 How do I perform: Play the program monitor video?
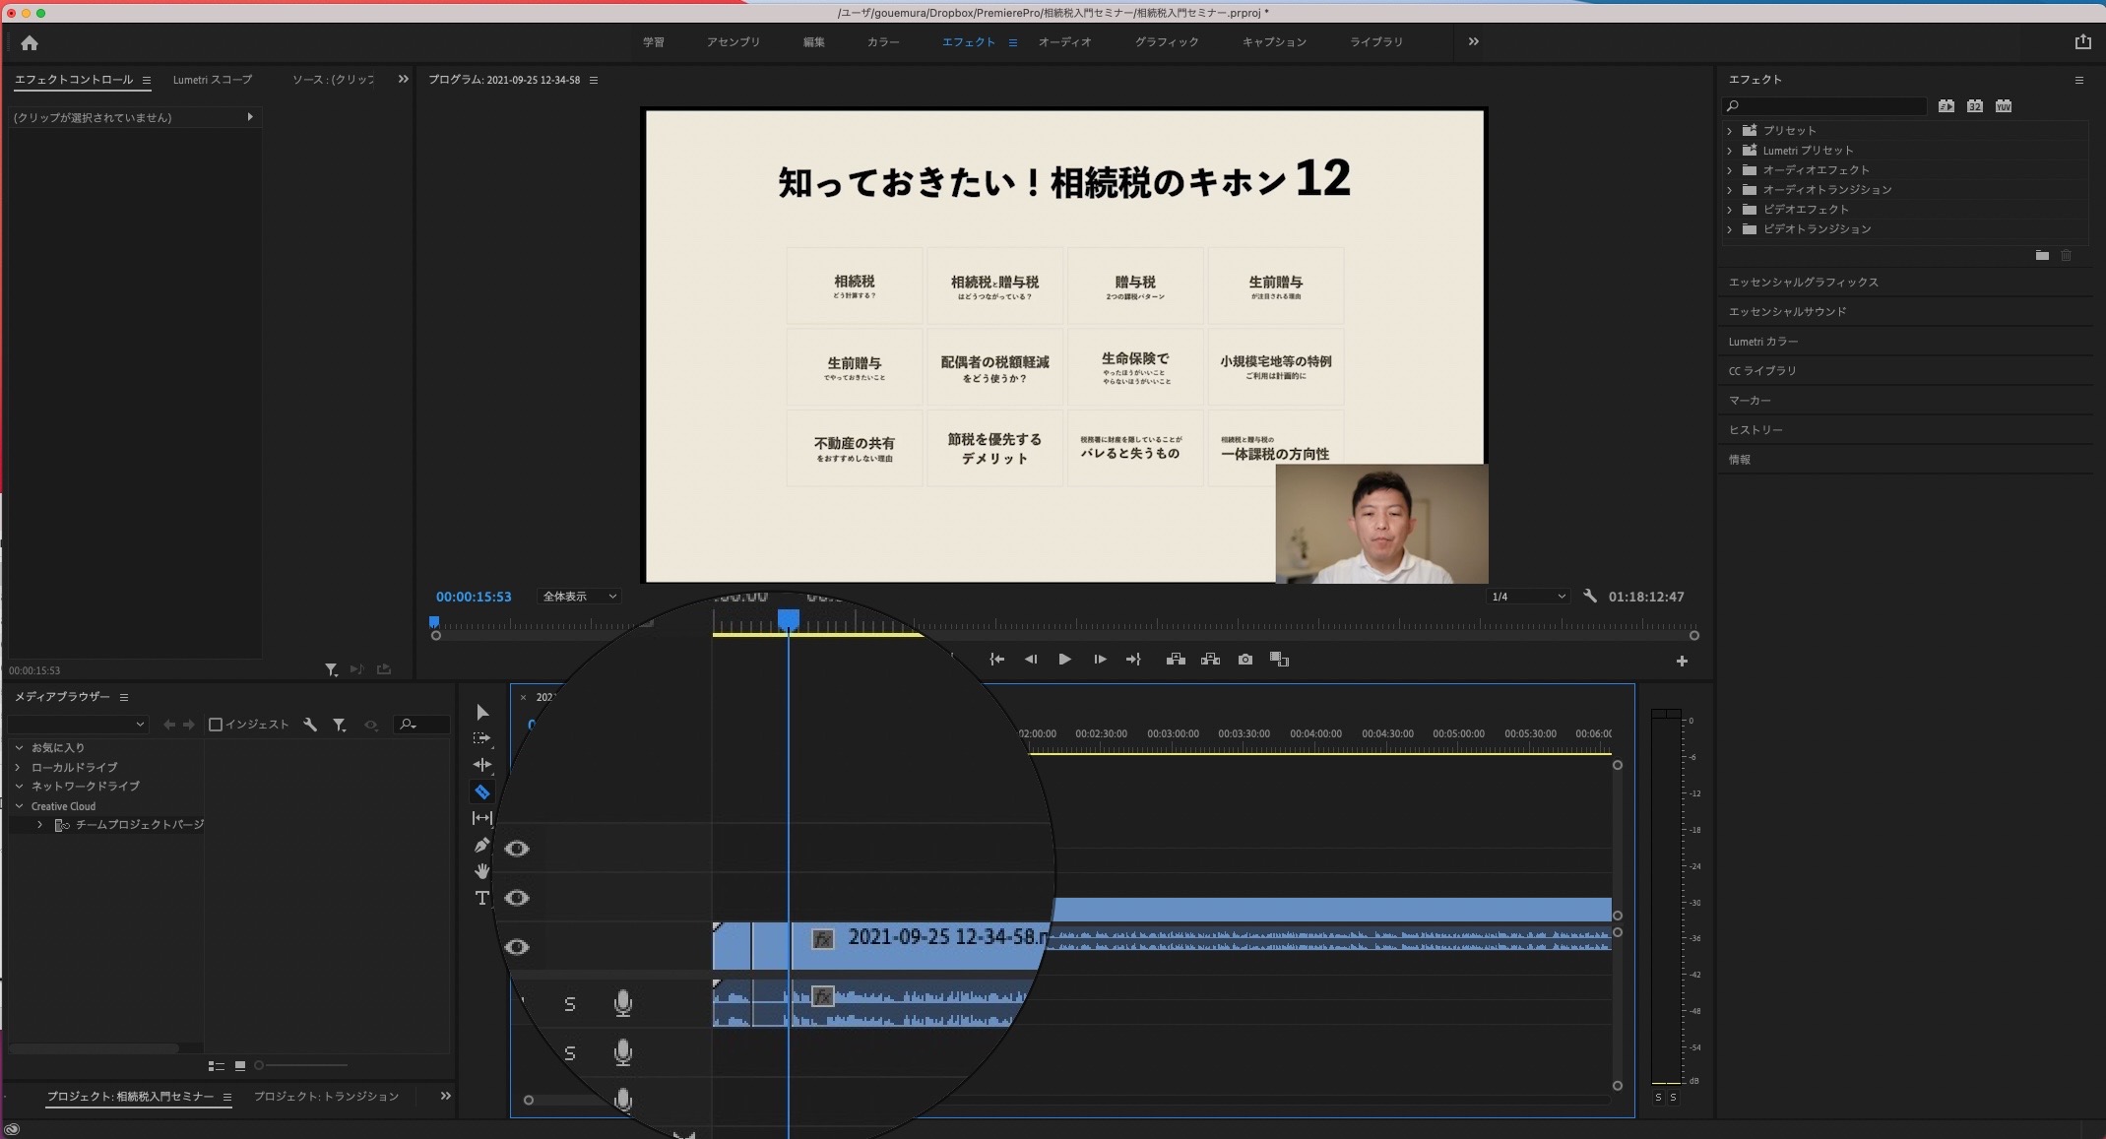(1064, 660)
